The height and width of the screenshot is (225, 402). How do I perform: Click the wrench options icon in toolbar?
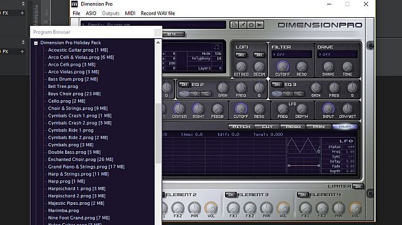tap(243, 25)
